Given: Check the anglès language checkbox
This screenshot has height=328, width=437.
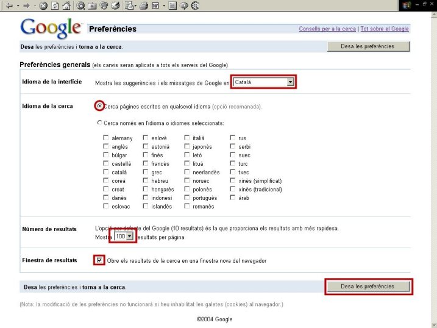Looking at the screenshot, I should pyautogui.click(x=106, y=146).
